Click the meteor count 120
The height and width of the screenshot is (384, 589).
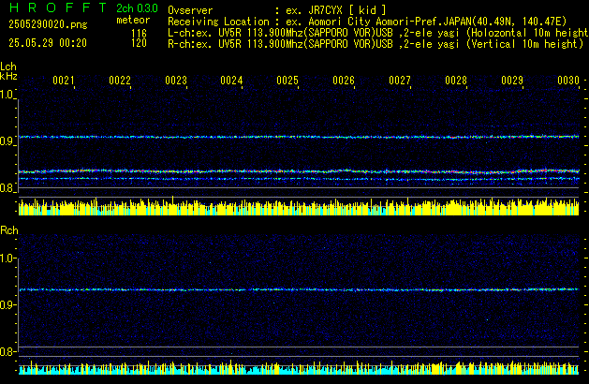tap(139, 43)
